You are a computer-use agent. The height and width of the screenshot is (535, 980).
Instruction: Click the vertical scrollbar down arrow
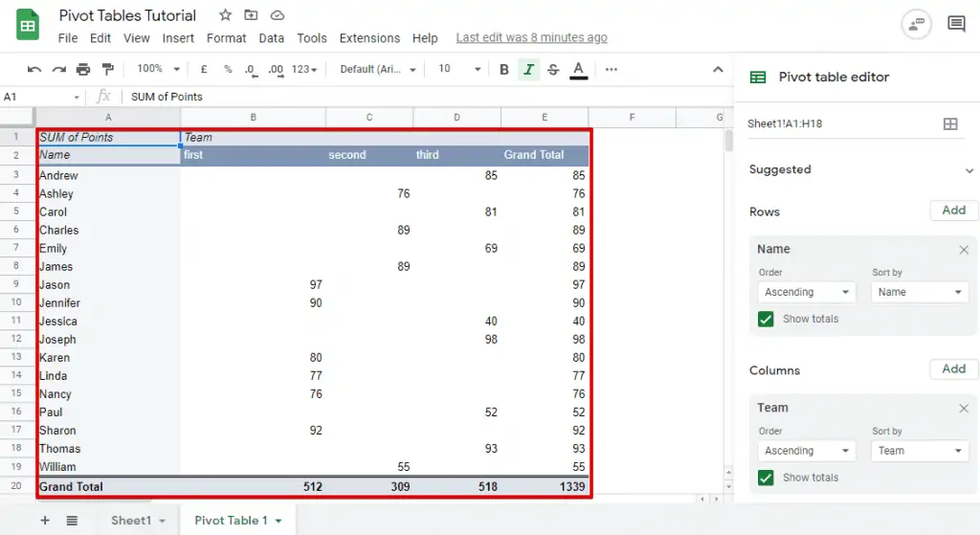point(728,485)
